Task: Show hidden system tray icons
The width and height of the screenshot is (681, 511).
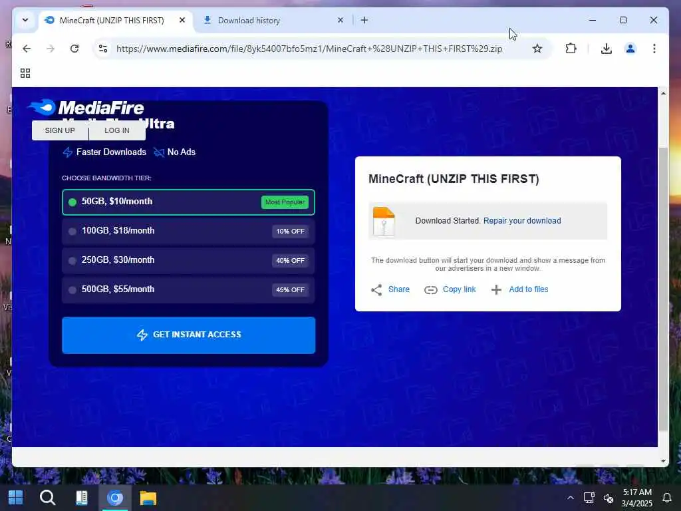Action: coord(570,498)
